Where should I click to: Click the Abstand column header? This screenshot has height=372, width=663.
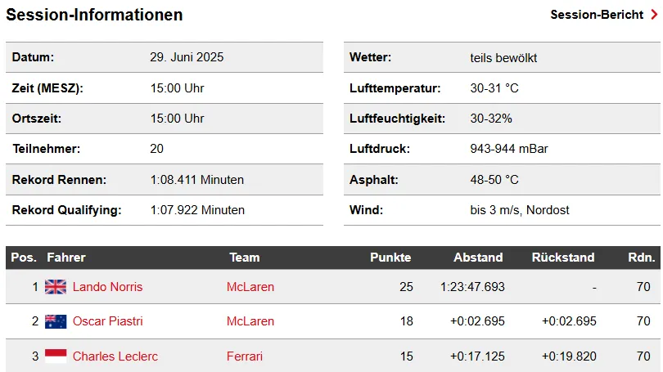coord(478,258)
